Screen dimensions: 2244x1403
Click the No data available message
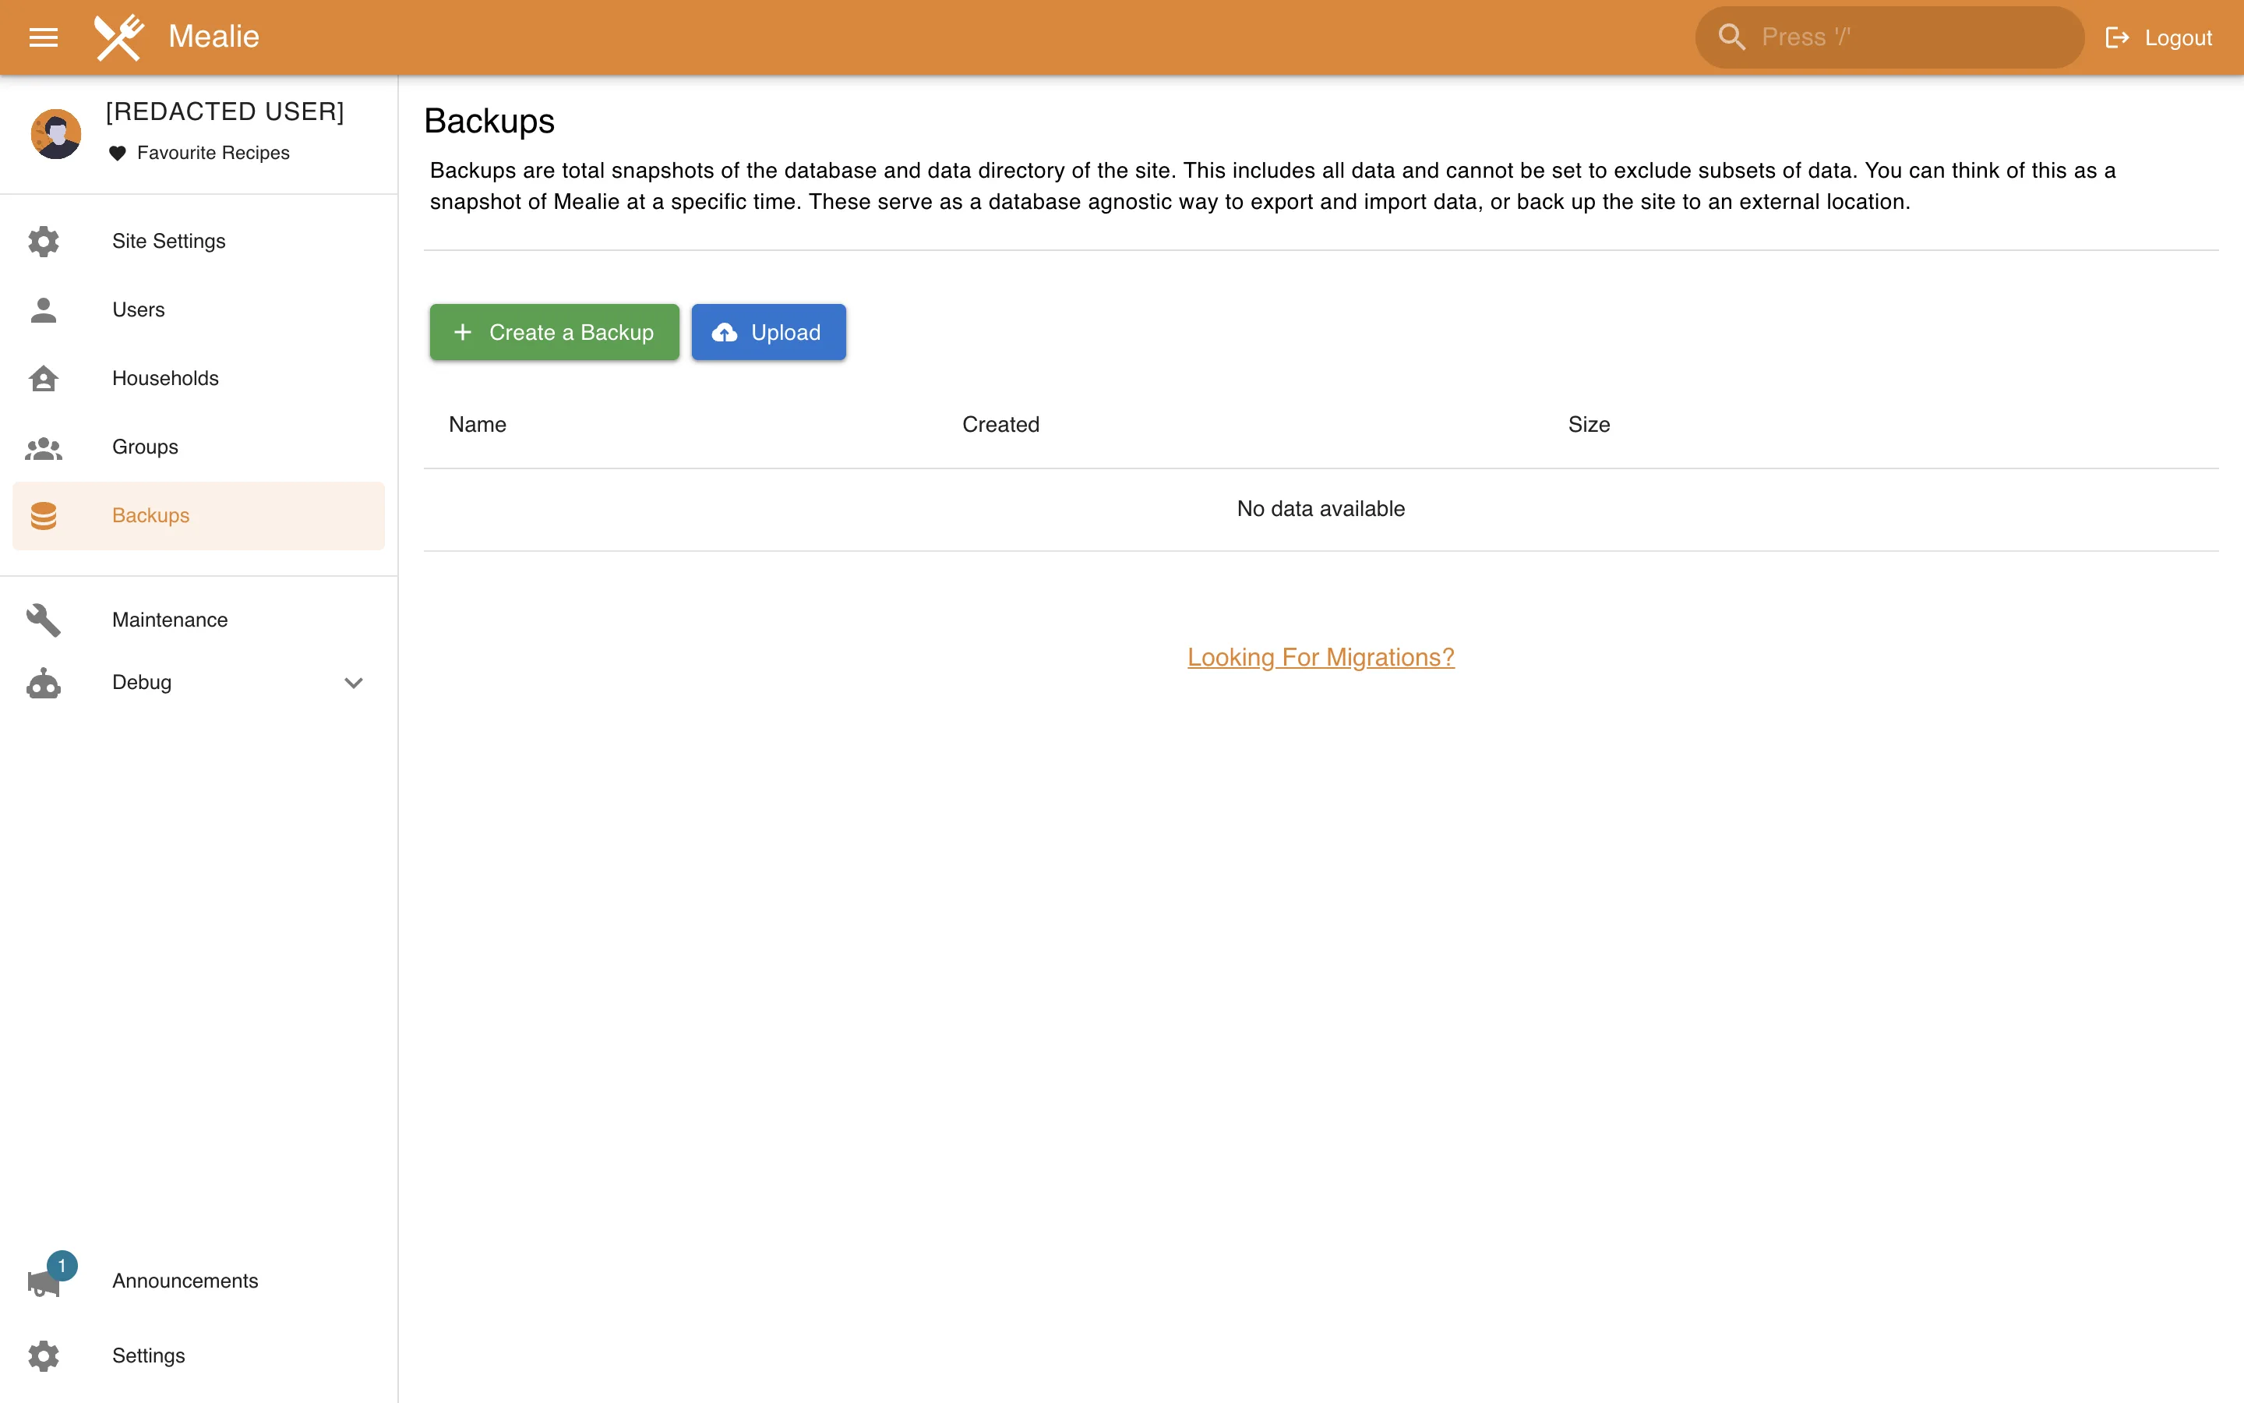pyautogui.click(x=1321, y=510)
